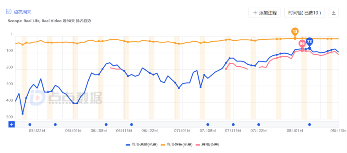
Task: Select the pink pin marker labeled 86
Action: coord(302,44)
